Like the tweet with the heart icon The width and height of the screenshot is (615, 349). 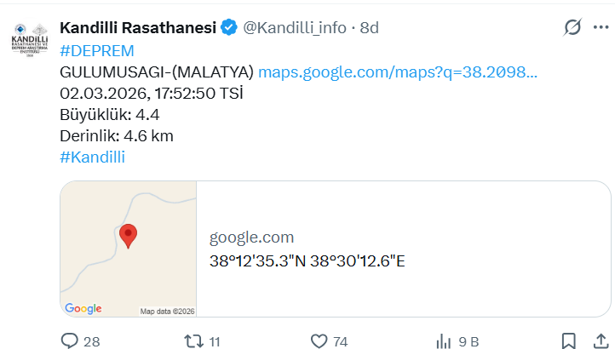[x=319, y=341]
